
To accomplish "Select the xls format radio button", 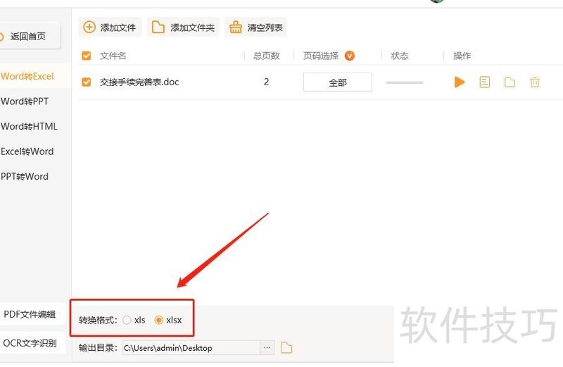I will point(127,320).
